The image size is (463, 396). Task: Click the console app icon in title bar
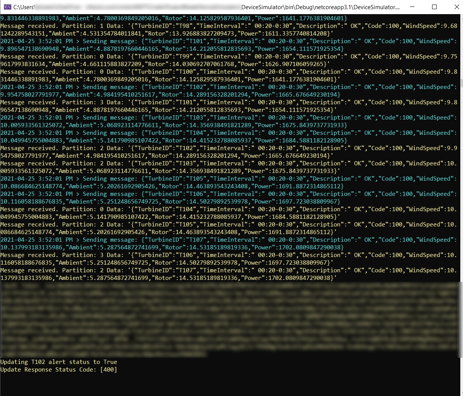click(x=7, y=7)
